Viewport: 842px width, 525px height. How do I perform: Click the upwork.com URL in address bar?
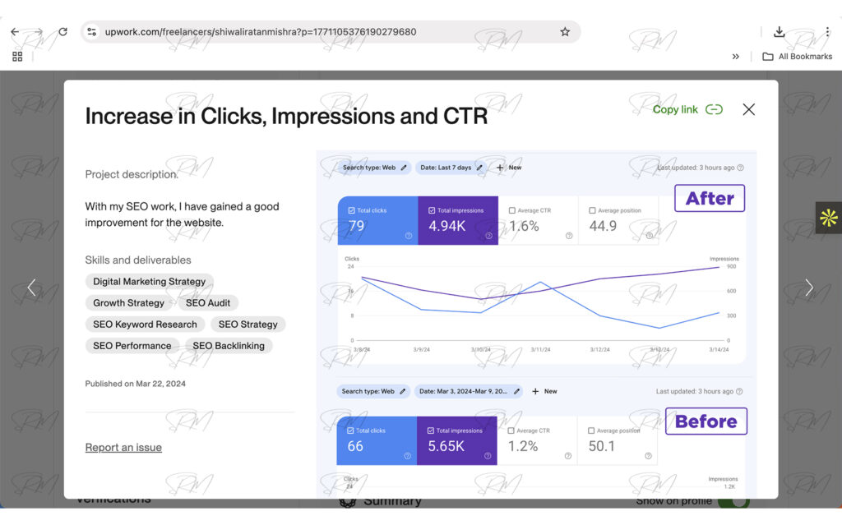point(261,32)
